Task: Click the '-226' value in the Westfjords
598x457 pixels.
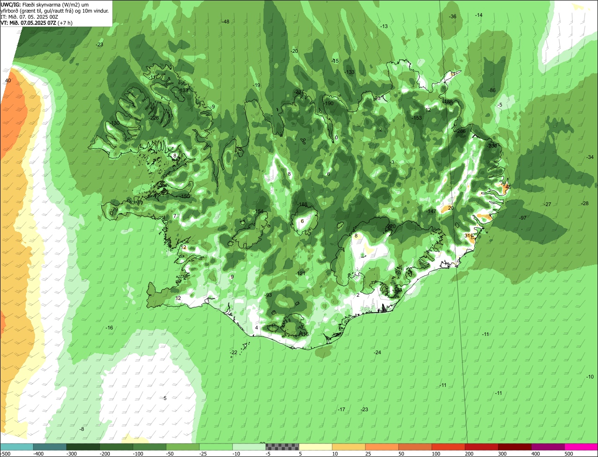Action: pos(154,118)
